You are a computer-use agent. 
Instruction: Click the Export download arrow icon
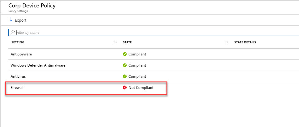(x=11, y=20)
